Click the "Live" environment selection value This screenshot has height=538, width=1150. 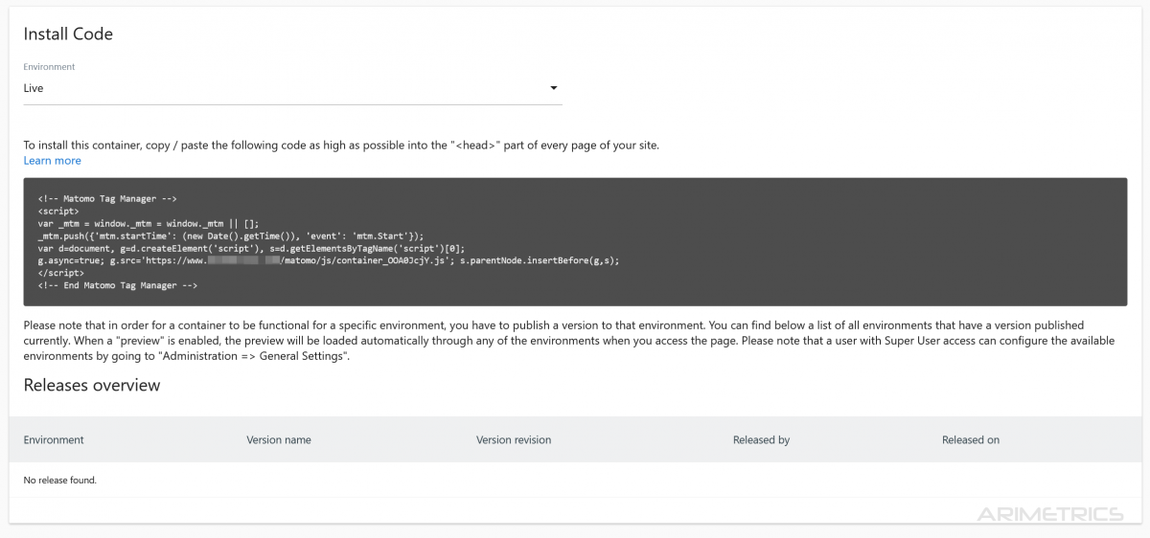pos(34,88)
